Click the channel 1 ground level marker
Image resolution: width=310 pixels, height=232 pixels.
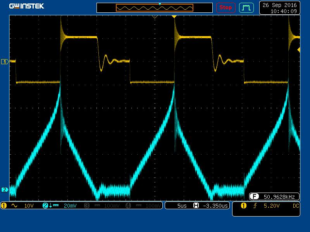pyautogui.click(x=5, y=61)
